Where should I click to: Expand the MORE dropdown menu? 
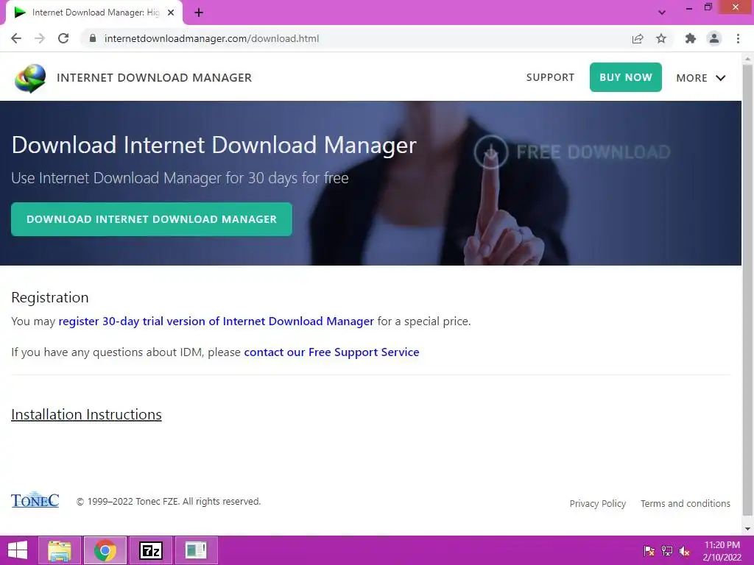701,78
